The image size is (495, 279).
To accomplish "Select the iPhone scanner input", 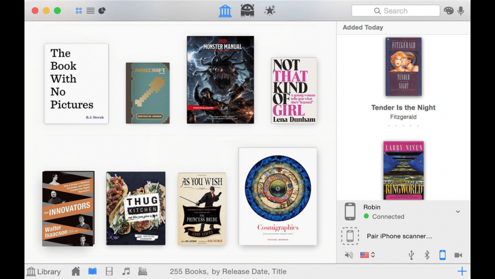I will click(442, 255).
